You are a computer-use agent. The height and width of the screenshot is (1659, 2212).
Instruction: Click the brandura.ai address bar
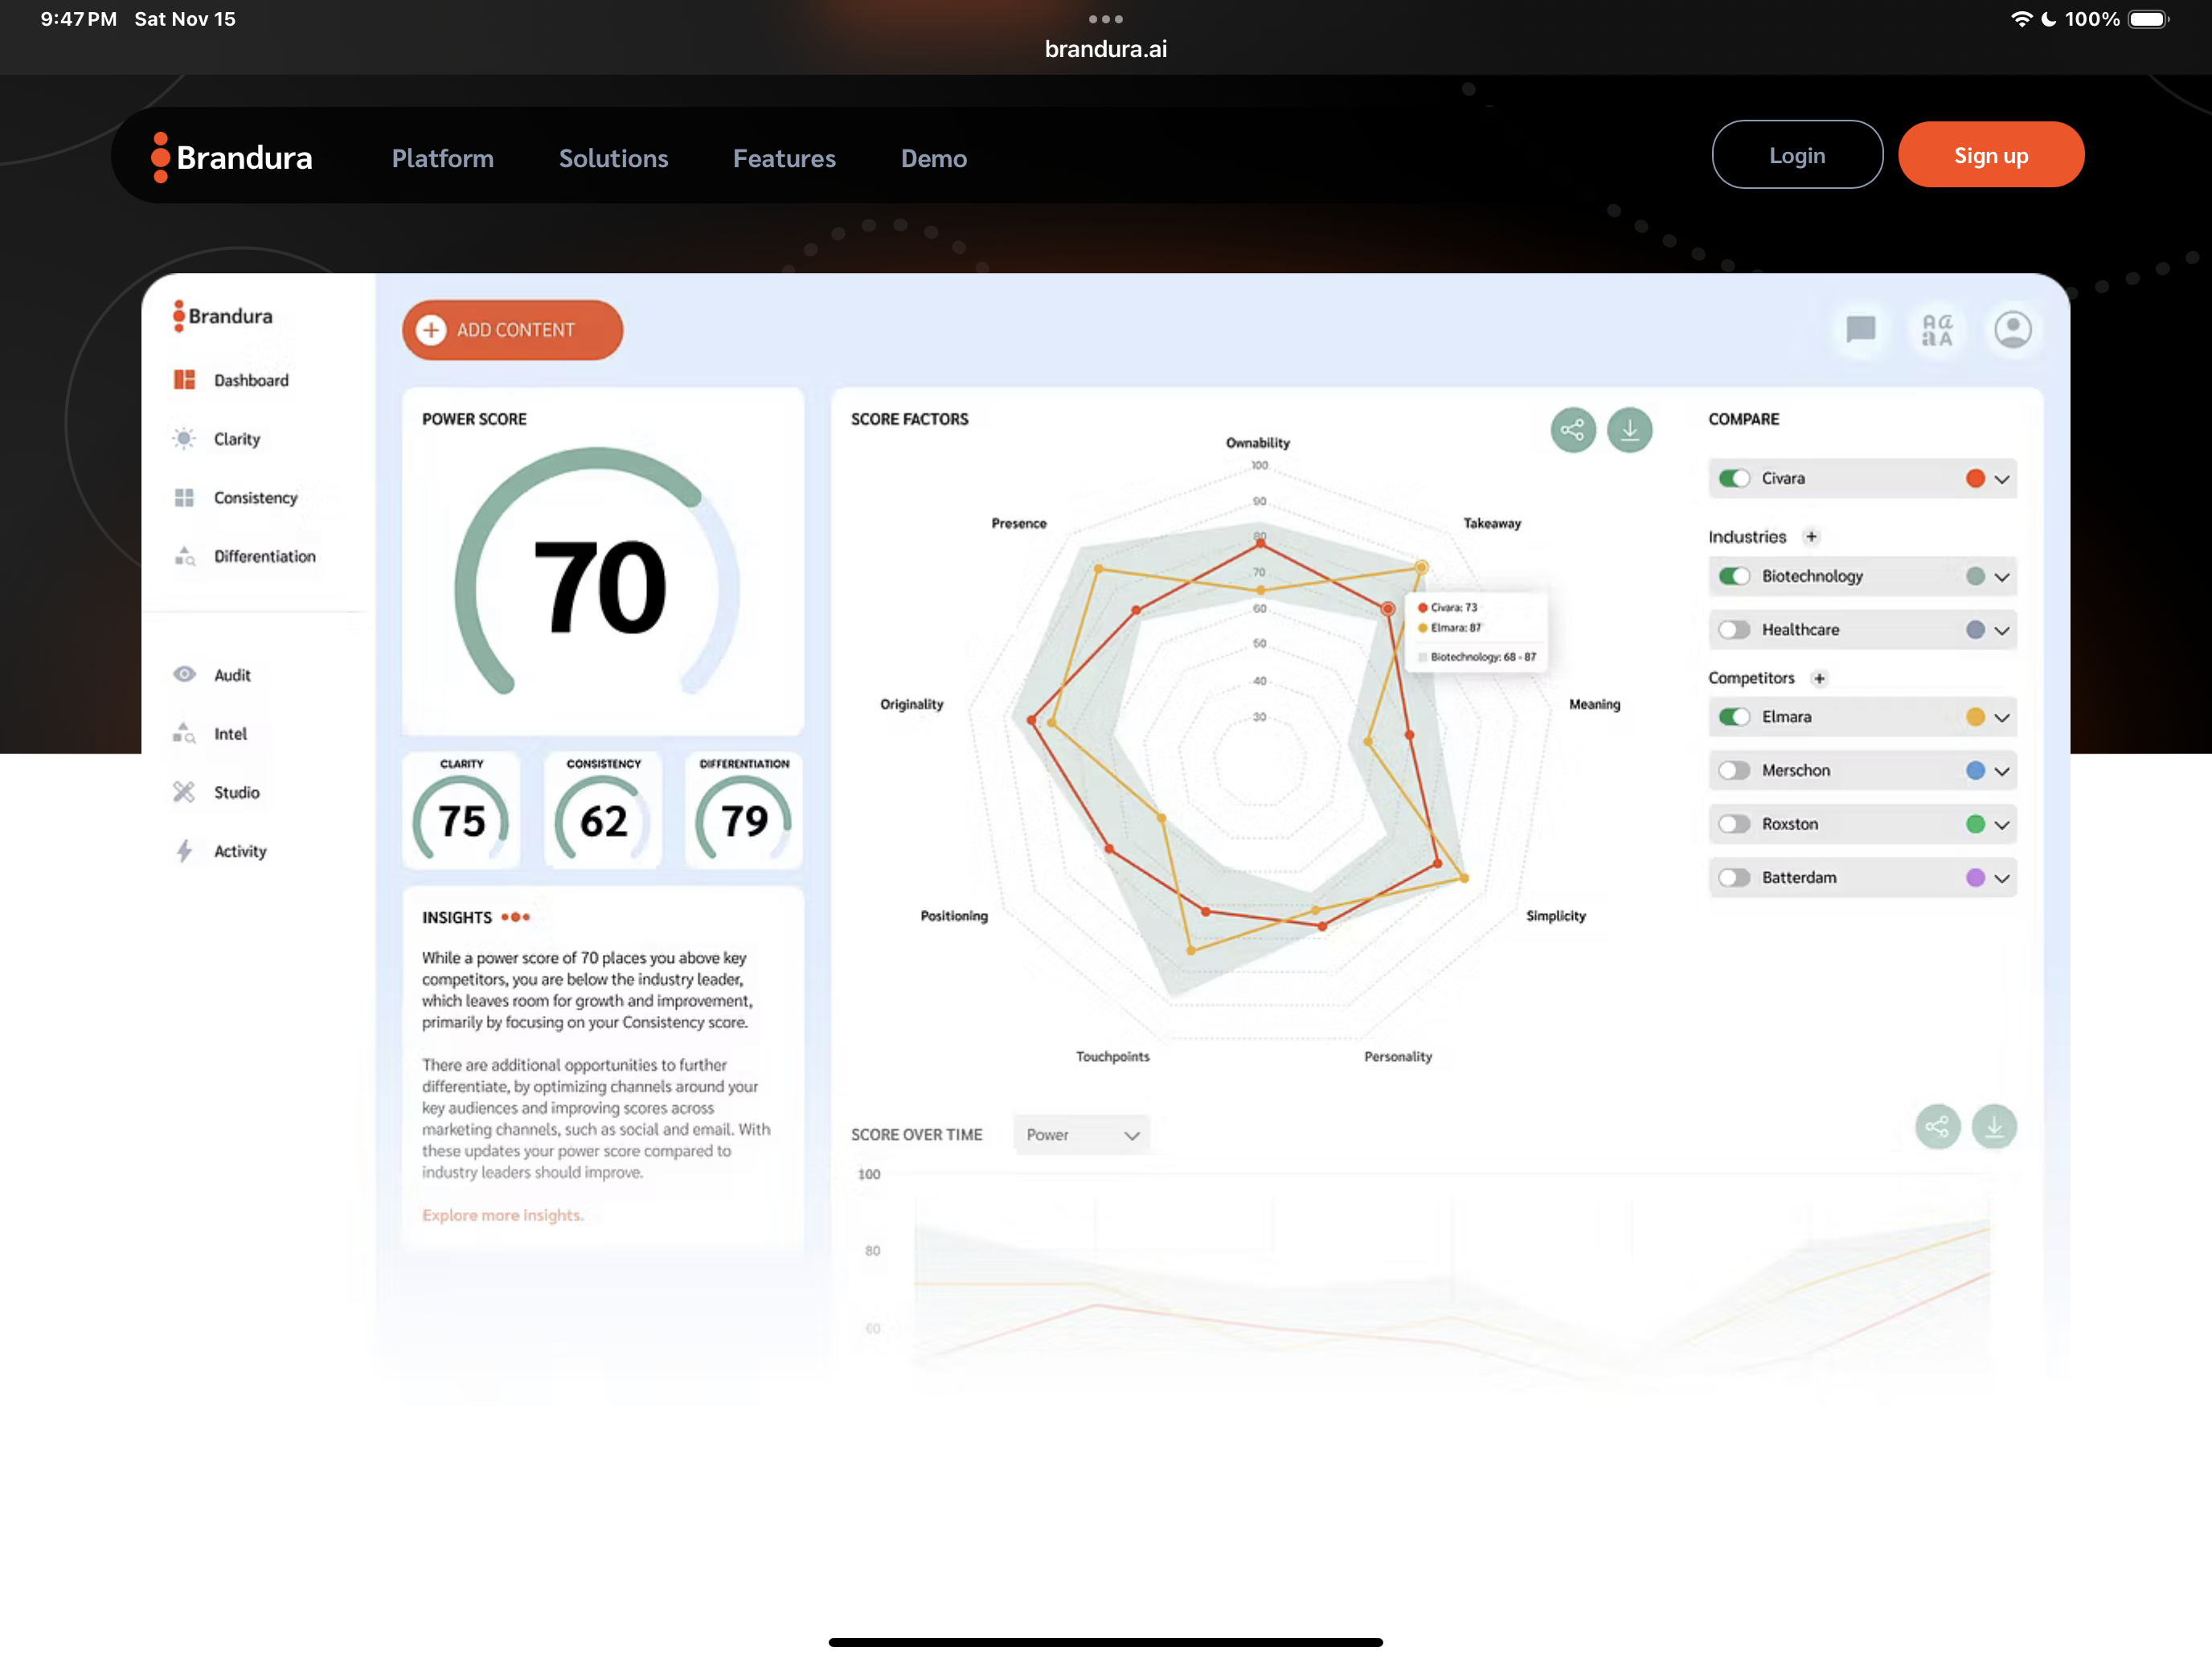(x=1105, y=49)
